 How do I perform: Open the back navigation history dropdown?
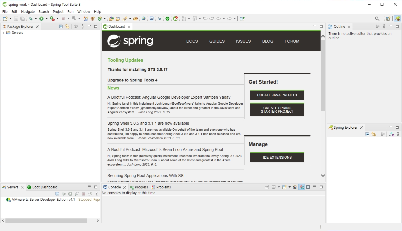(x=224, y=19)
